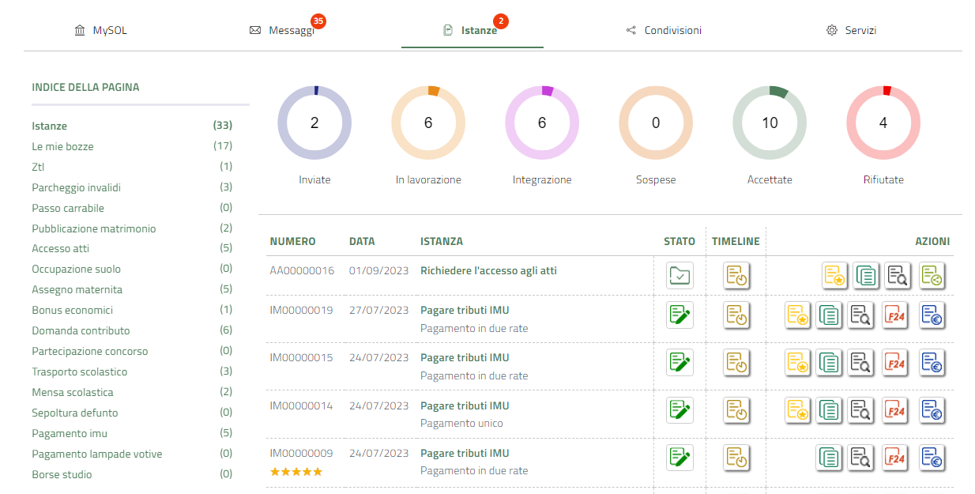Click the F24 icon for IM00000014
The width and height of the screenshot is (975, 494).
point(895,410)
